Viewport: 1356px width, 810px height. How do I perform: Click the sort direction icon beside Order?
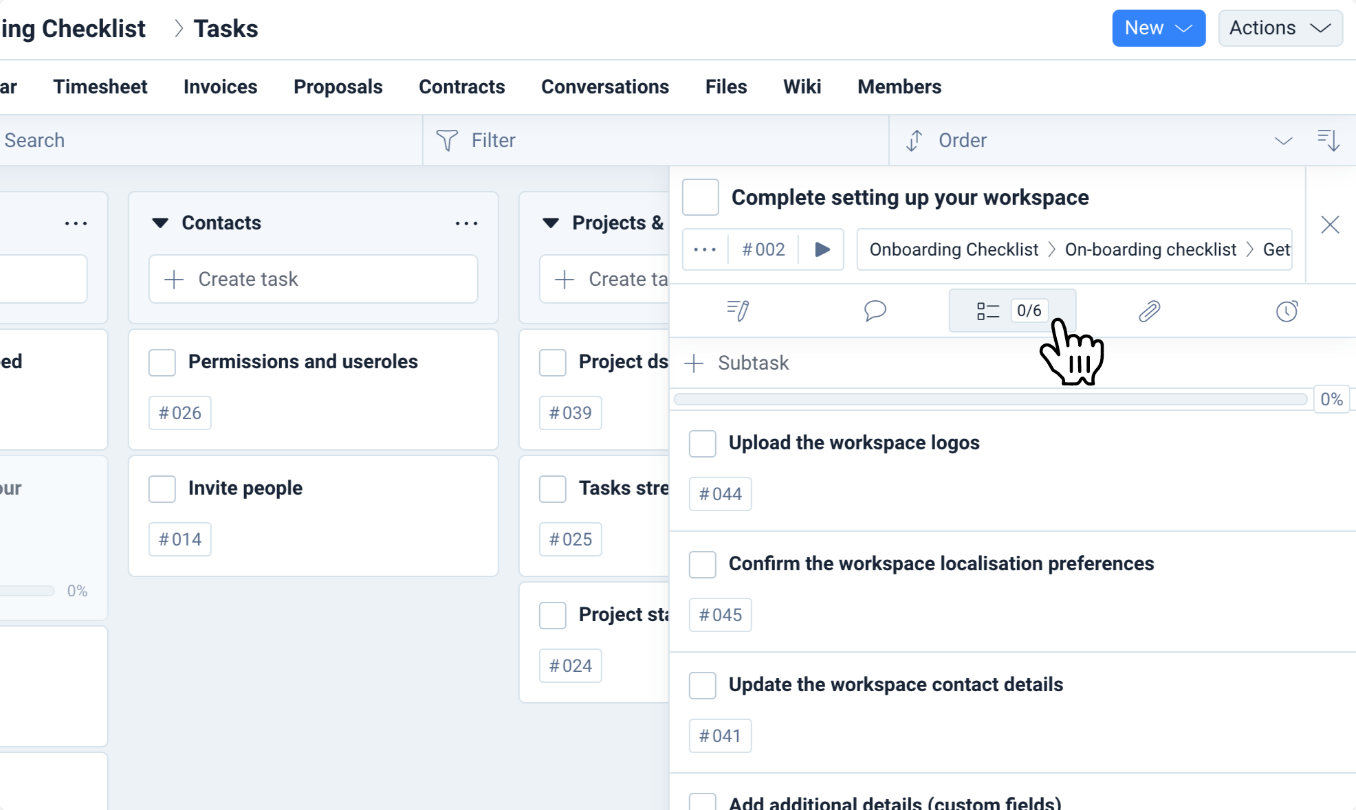click(x=1328, y=140)
